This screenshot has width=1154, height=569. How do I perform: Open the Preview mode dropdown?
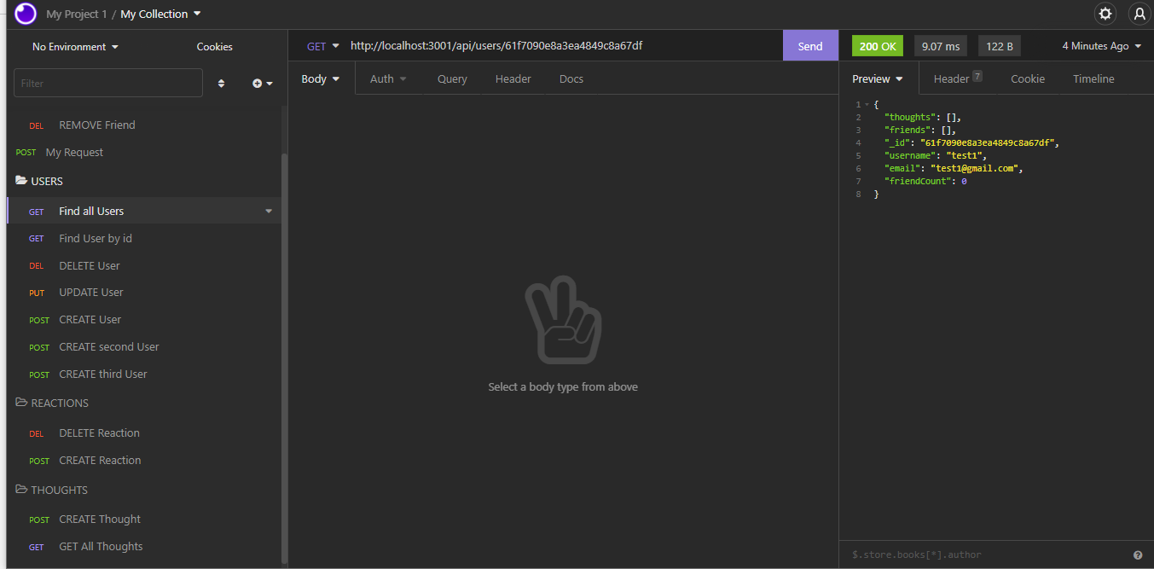point(878,78)
